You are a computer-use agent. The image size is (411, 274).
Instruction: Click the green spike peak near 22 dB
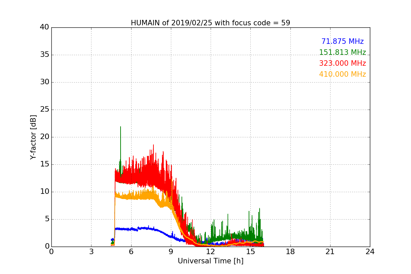coord(121,127)
